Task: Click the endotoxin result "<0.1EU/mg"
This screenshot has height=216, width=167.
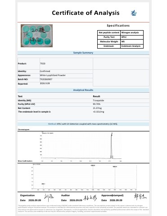Action: (x=99, y=112)
